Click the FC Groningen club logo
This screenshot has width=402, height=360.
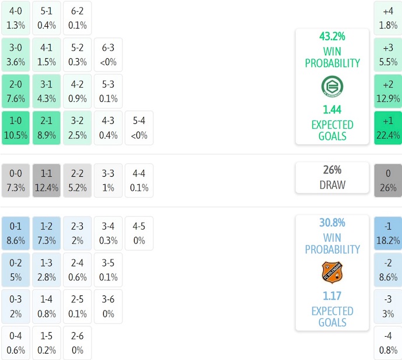(x=332, y=87)
